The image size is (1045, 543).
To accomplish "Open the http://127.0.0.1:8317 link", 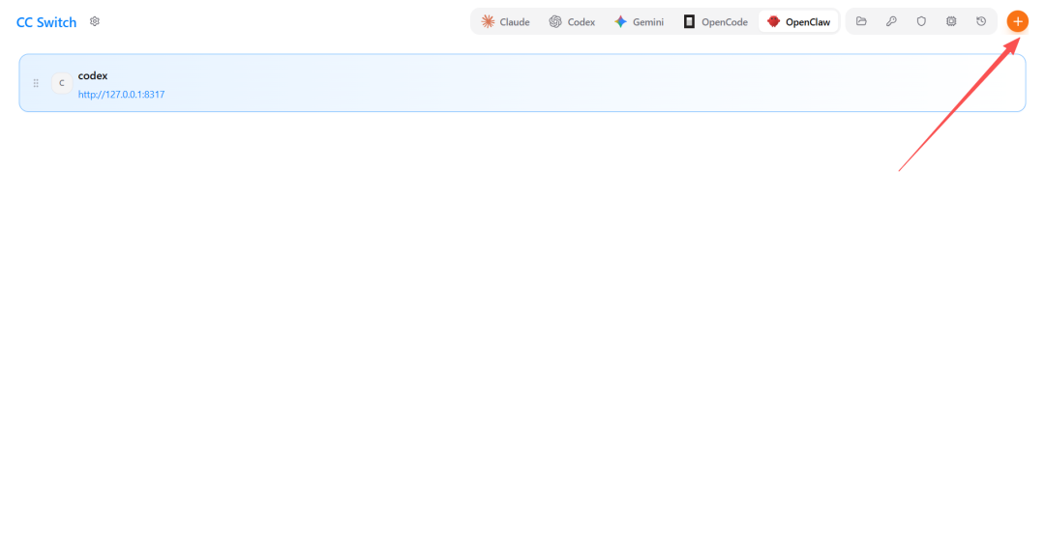I will [x=121, y=95].
